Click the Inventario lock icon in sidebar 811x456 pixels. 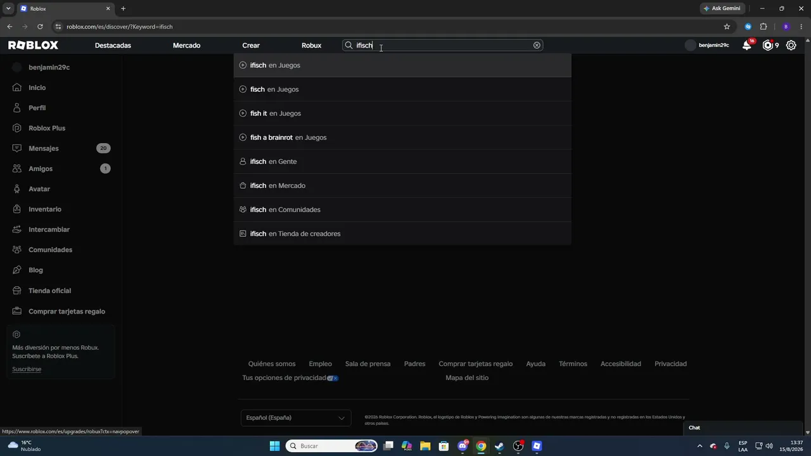click(17, 209)
